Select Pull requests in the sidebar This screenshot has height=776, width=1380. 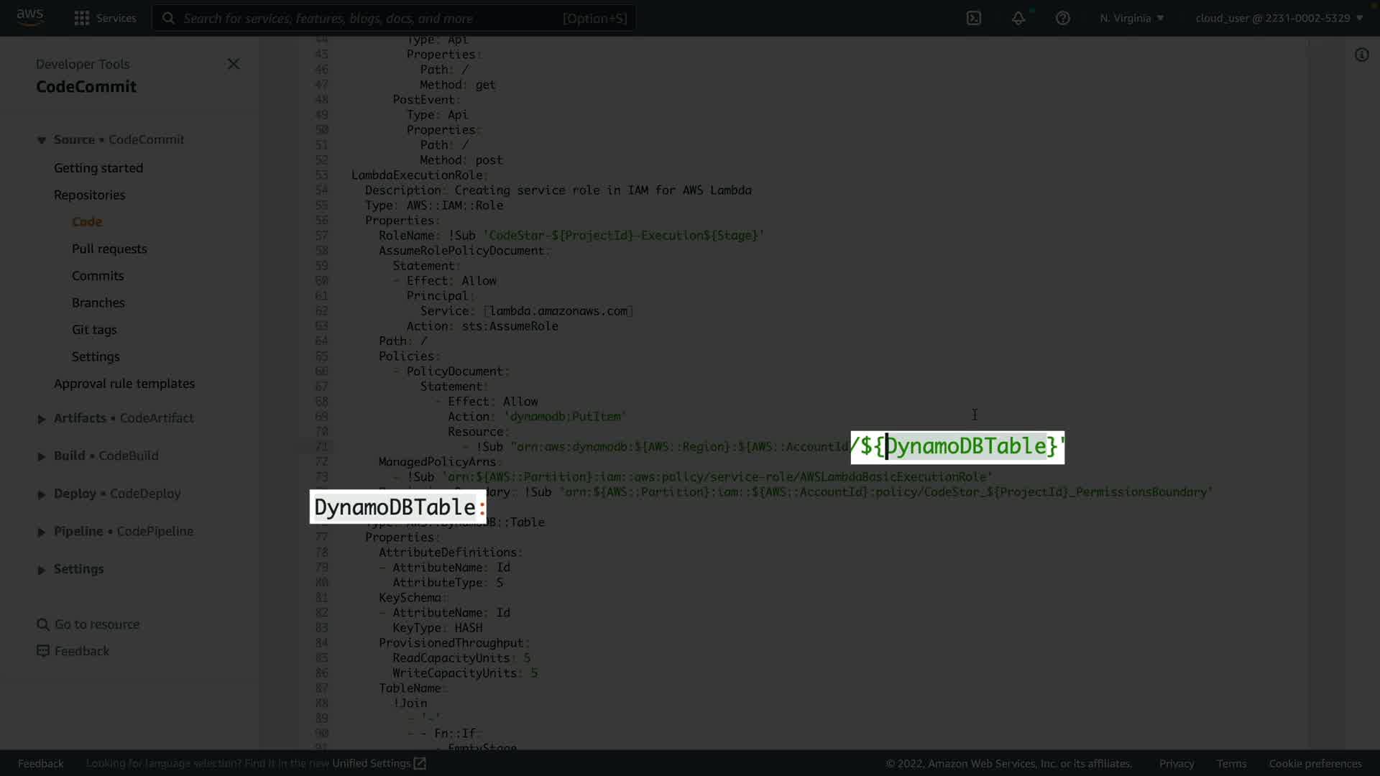coord(109,249)
